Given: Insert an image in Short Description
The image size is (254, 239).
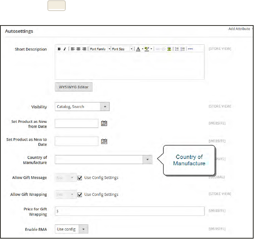Looking at the screenshot, I should [x=169, y=49].
